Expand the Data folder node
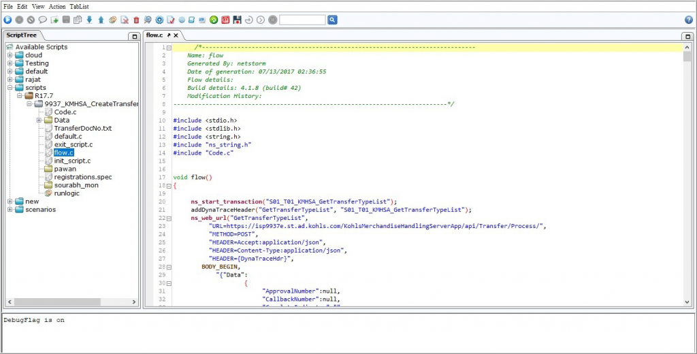The width and height of the screenshot is (697, 354). coord(39,120)
